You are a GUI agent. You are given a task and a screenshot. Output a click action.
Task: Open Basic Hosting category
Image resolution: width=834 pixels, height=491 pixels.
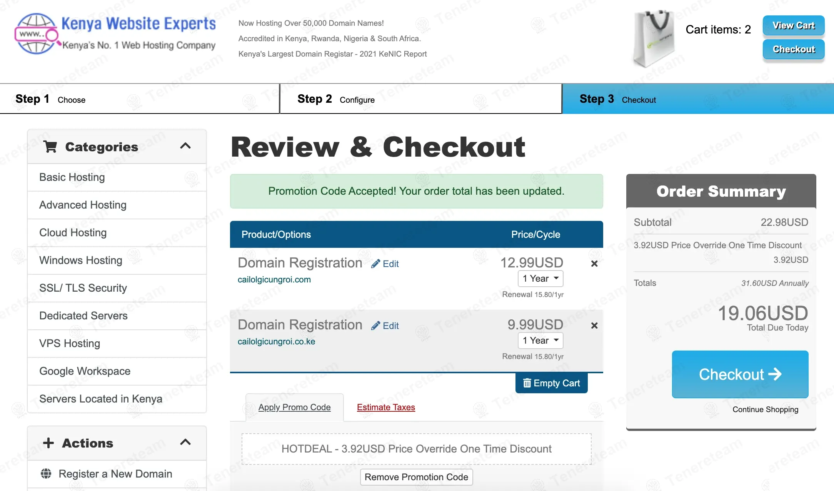(x=117, y=177)
